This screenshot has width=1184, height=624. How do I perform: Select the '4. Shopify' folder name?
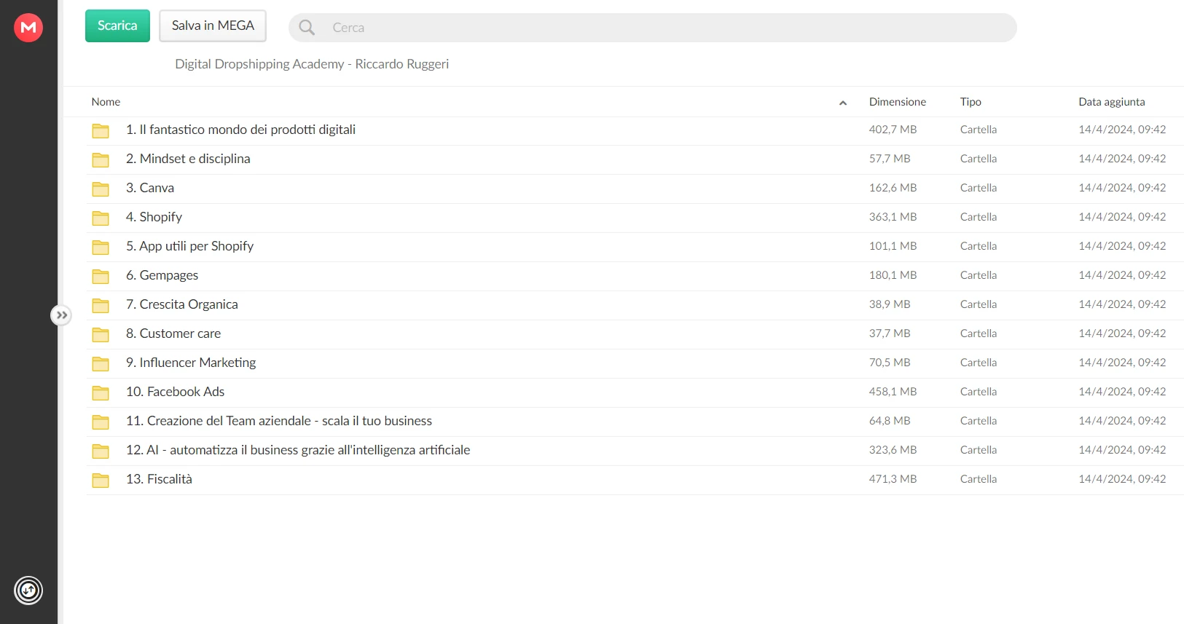[x=154, y=217]
